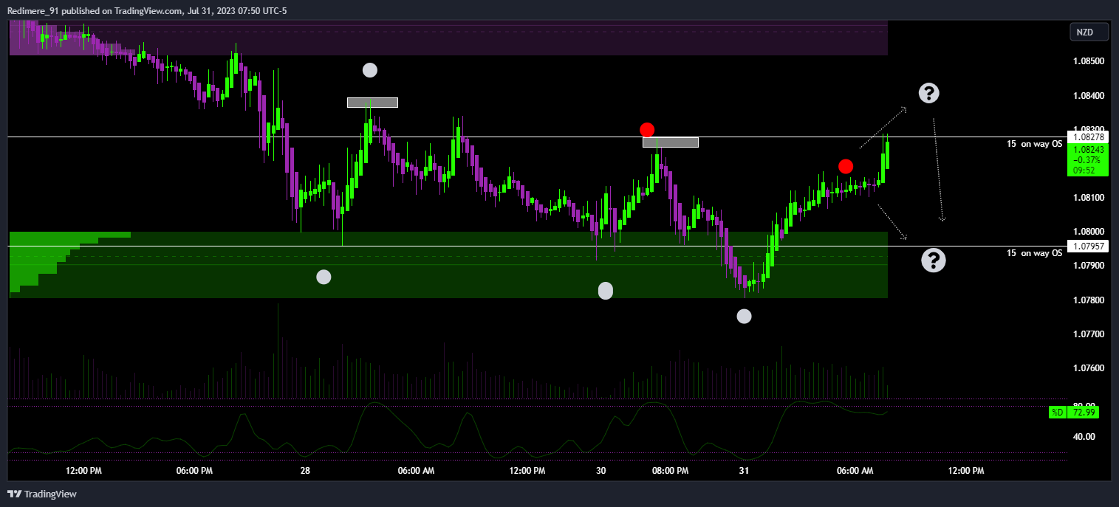The width and height of the screenshot is (1119, 507).
Task: Click the %D indicator label
Action: tap(1057, 412)
